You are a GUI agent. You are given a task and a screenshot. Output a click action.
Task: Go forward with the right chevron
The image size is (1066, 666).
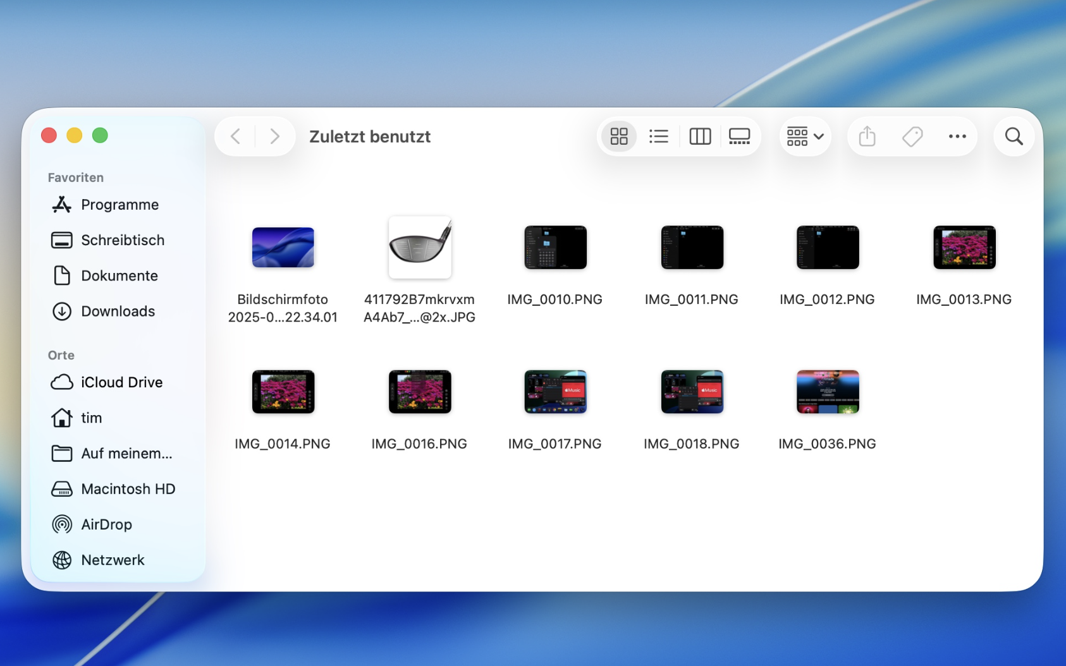(x=274, y=136)
